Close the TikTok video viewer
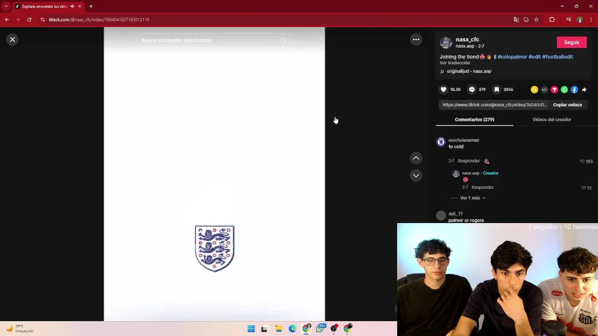The image size is (598, 336). coord(13,40)
